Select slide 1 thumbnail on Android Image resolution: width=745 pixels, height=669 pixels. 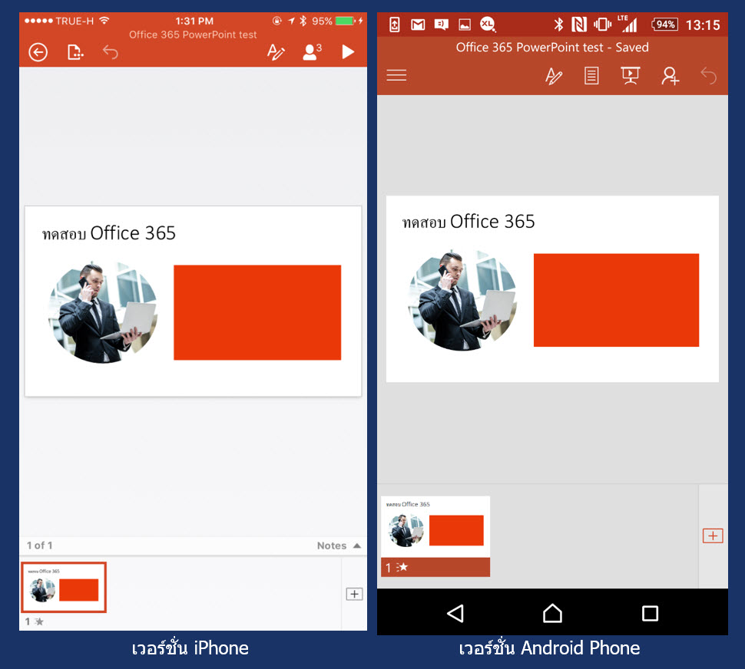(435, 536)
